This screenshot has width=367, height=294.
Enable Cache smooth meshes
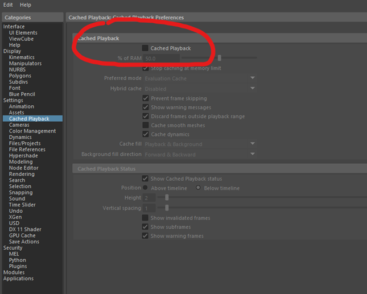[146, 125]
